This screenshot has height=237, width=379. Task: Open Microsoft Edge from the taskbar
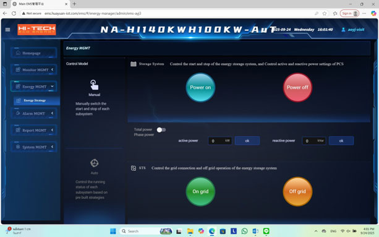[211, 231]
